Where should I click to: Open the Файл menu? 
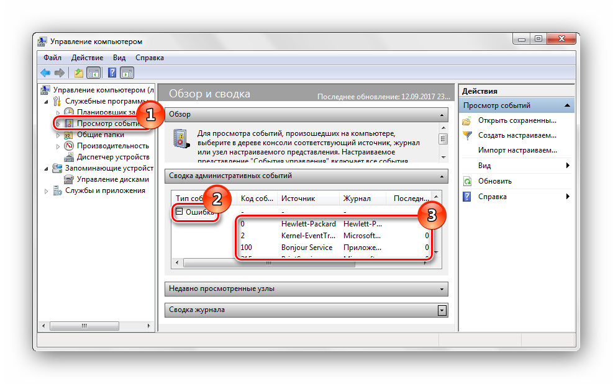[52, 58]
